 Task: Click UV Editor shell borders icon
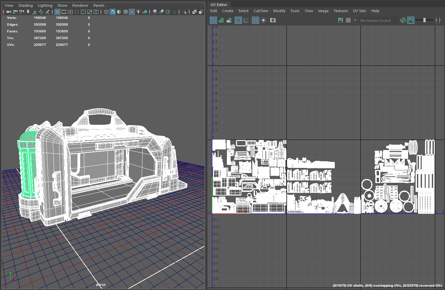(246, 20)
